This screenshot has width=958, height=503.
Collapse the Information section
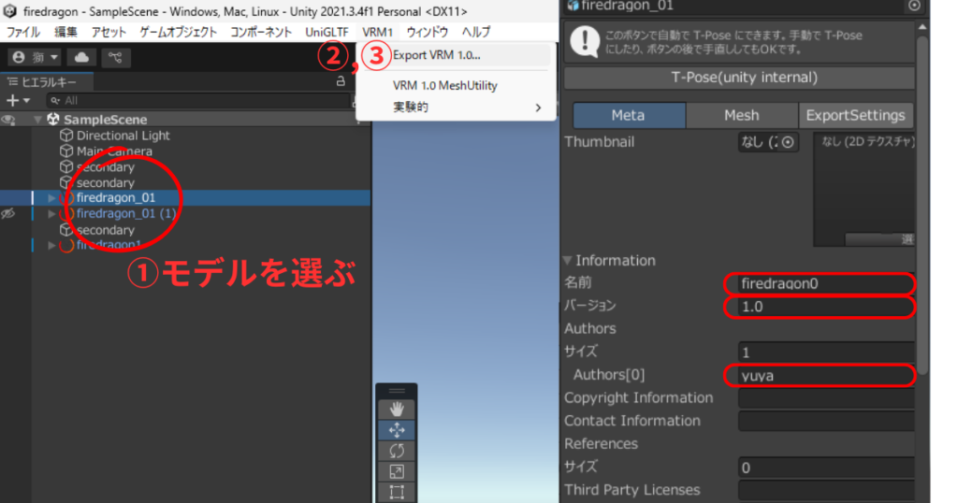click(568, 261)
